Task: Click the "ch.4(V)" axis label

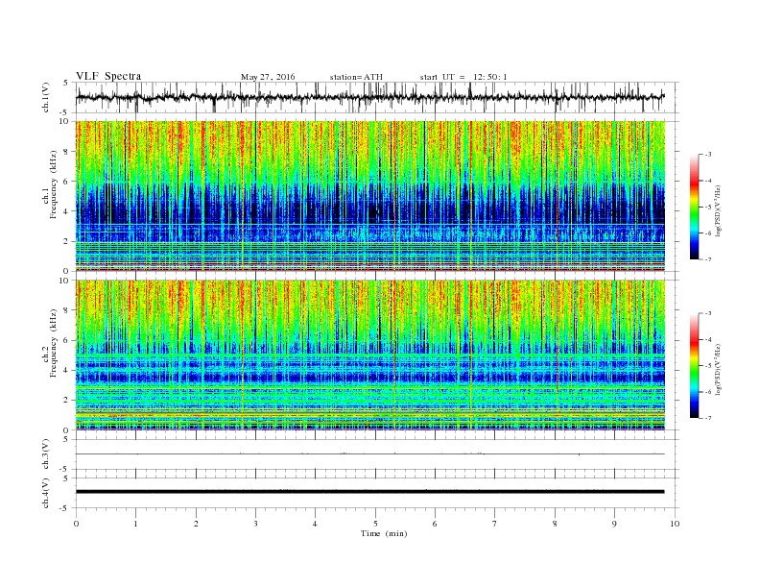Action: tap(46, 494)
